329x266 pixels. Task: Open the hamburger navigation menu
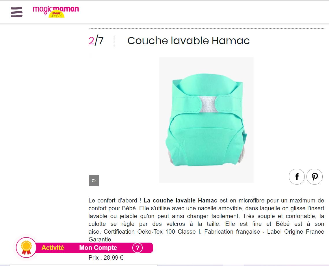[x=16, y=12]
